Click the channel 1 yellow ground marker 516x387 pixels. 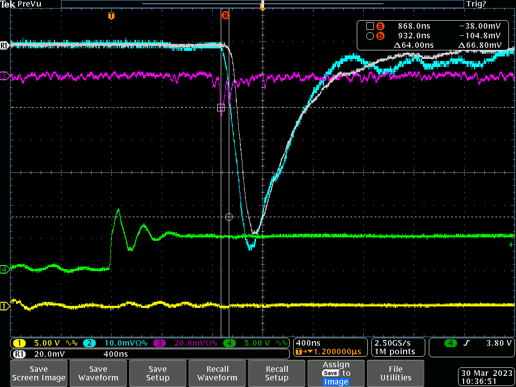[x=5, y=306]
